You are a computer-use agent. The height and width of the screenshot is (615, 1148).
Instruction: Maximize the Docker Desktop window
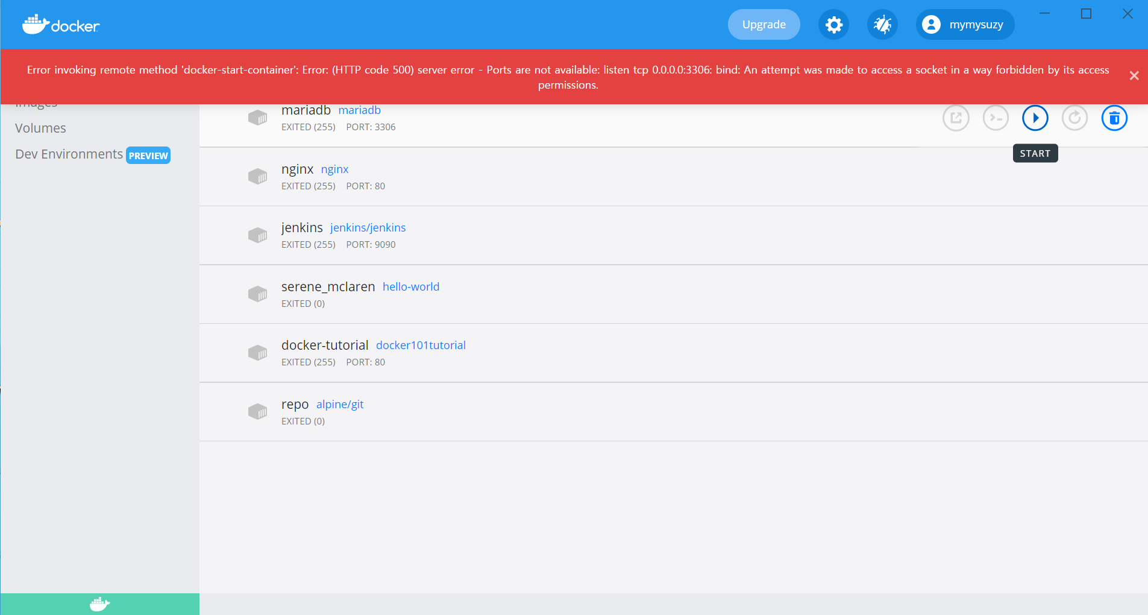[1086, 13]
